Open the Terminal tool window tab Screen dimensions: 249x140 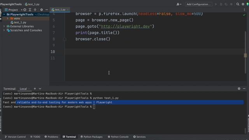69,136
